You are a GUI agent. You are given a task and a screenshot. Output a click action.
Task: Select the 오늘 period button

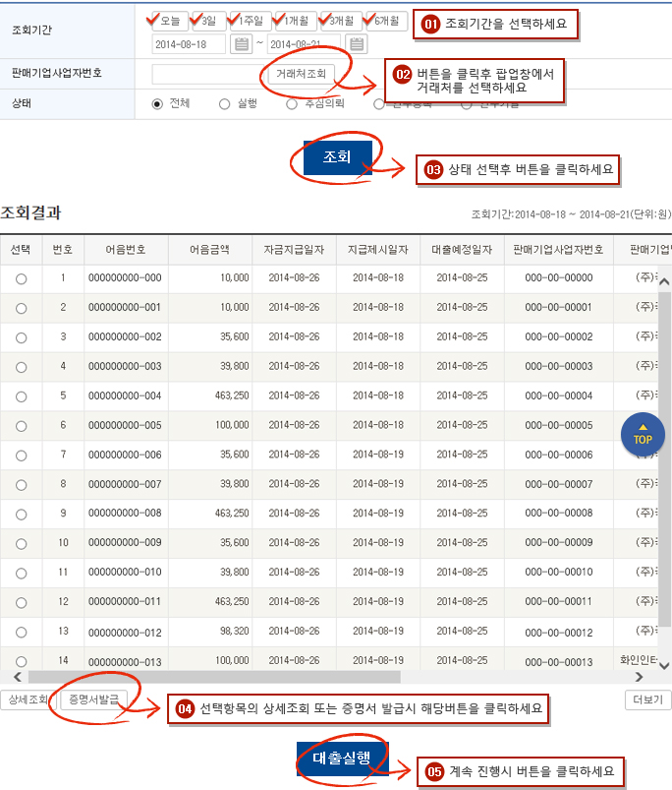169,21
